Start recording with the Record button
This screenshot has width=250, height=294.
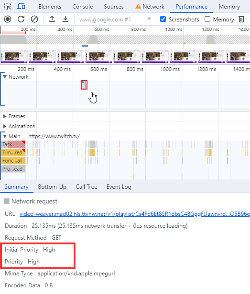pos(8,19)
